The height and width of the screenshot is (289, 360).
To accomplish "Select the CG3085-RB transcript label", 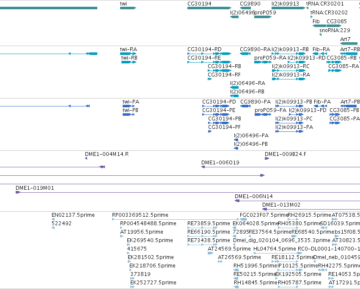I will 341,58.
